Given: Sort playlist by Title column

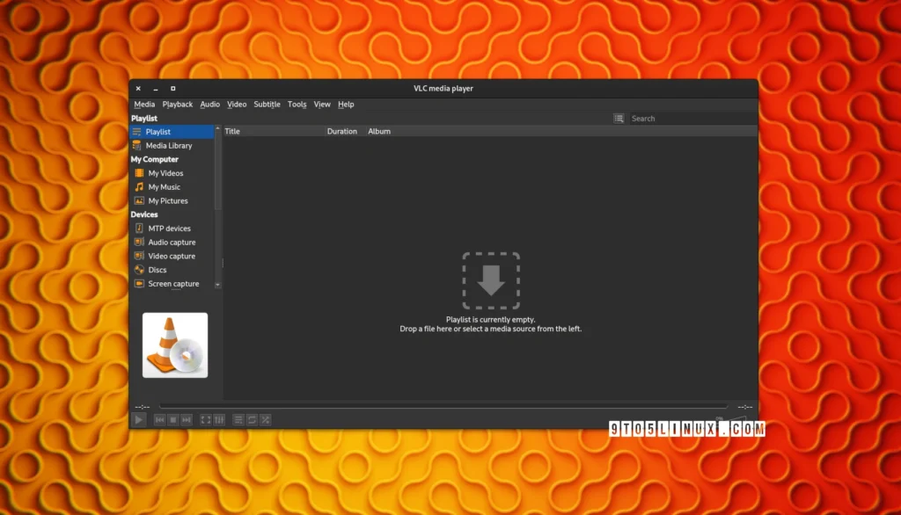Looking at the screenshot, I should (x=275, y=132).
